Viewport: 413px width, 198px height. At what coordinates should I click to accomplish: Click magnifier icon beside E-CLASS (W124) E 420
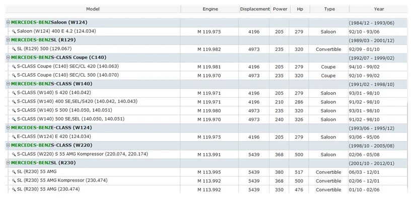pyautogui.click(x=14, y=137)
